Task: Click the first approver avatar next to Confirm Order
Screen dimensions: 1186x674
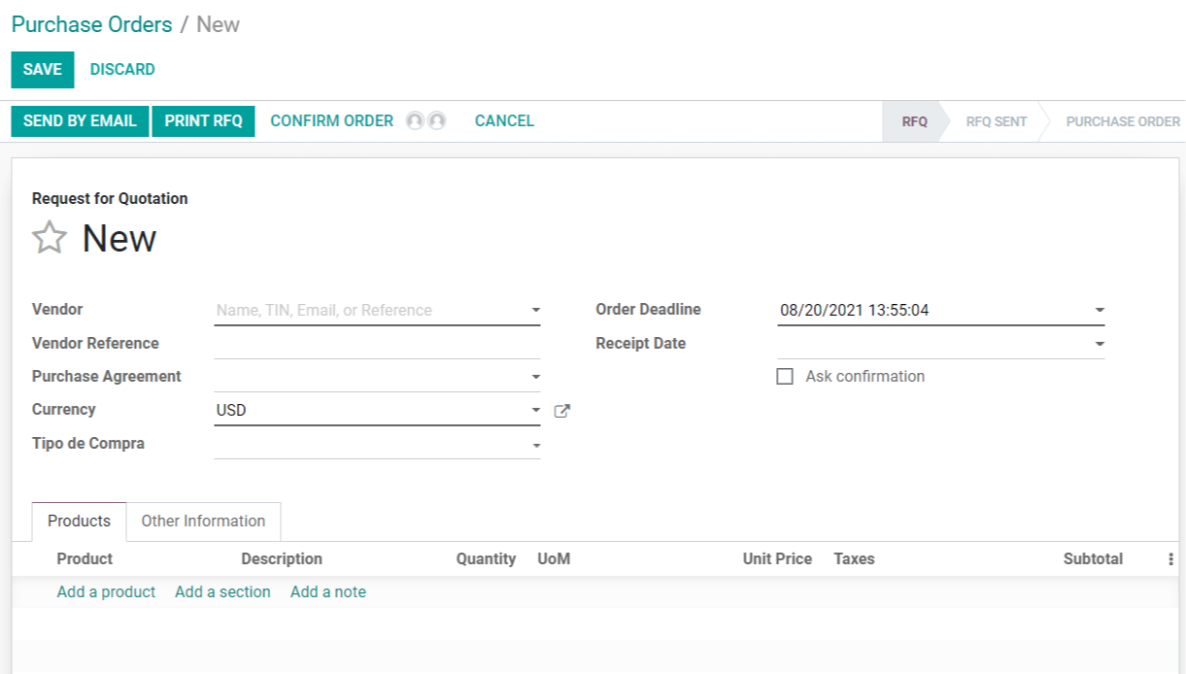Action: pos(415,121)
